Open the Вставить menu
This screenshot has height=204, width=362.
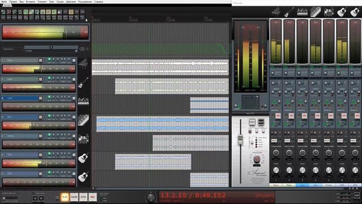tap(30, 2)
